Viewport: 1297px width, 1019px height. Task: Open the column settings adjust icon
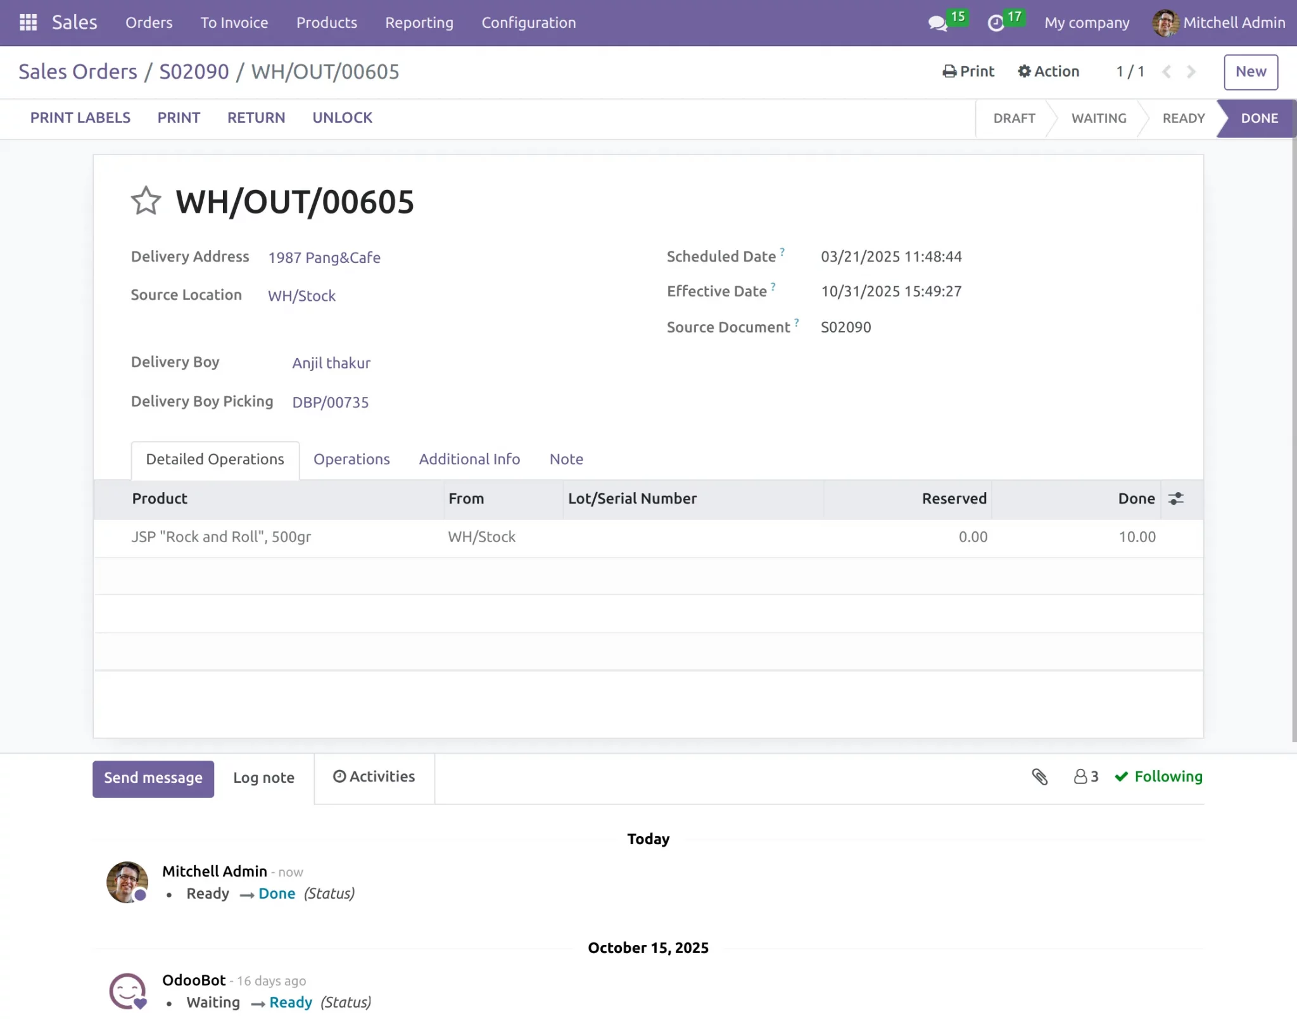tap(1176, 499)
